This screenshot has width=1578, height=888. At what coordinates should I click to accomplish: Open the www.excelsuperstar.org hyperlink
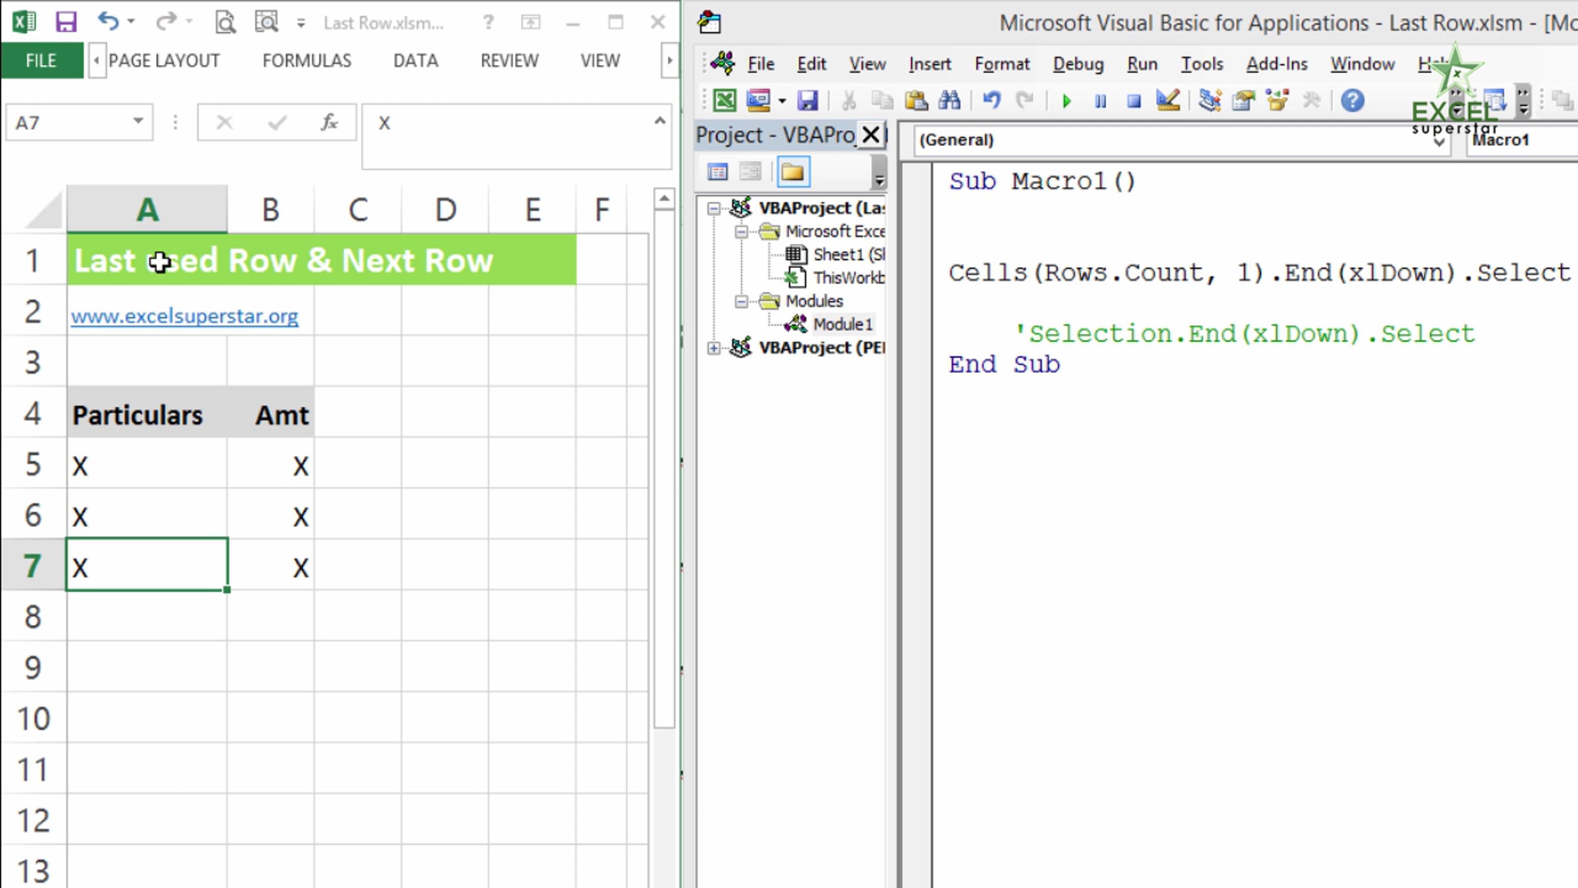pos(184,316)
